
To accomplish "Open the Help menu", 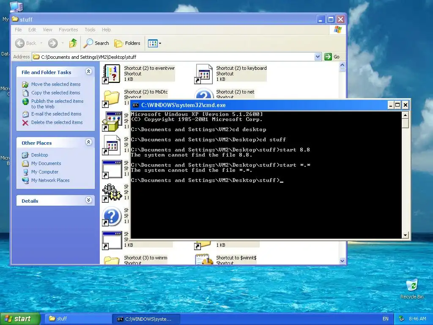I will 106,30.
